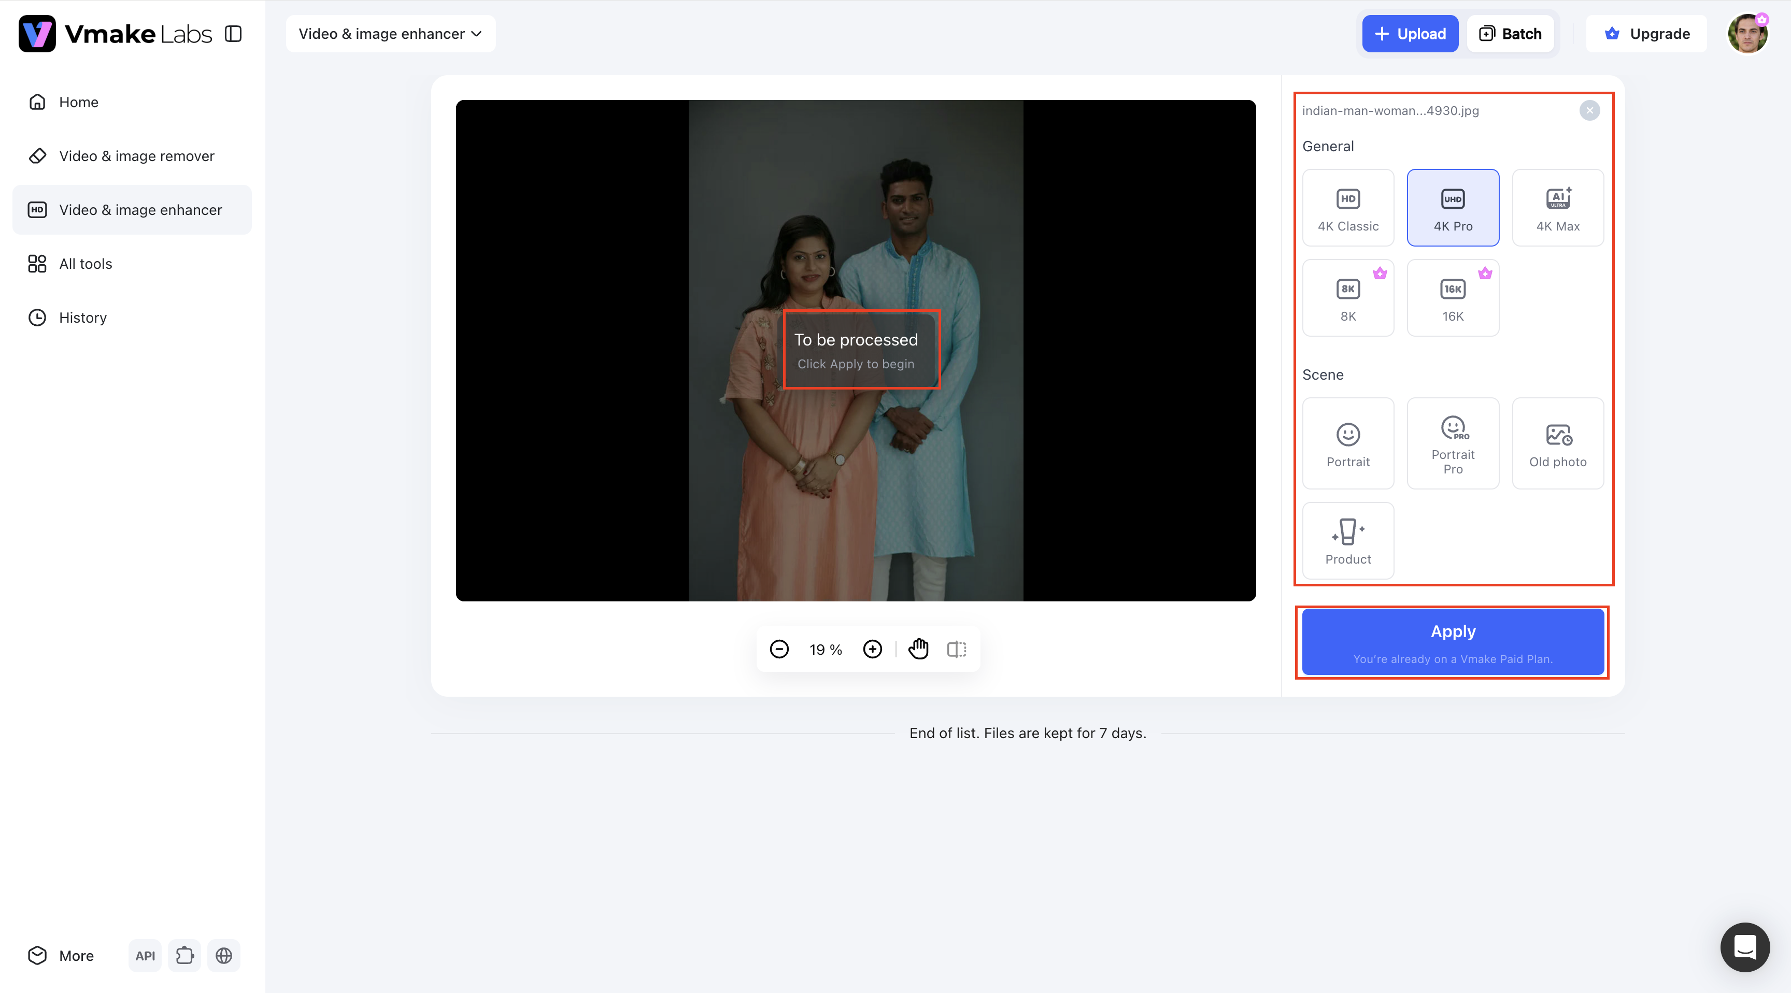Remove the indian-man-woman file with X

coord(1589,110)
